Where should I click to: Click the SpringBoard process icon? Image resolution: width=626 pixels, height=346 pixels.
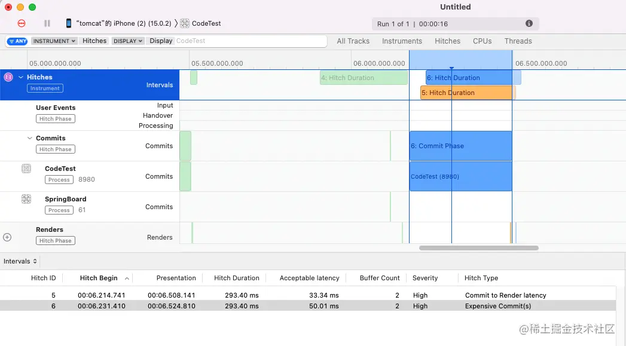pos(26,199)
